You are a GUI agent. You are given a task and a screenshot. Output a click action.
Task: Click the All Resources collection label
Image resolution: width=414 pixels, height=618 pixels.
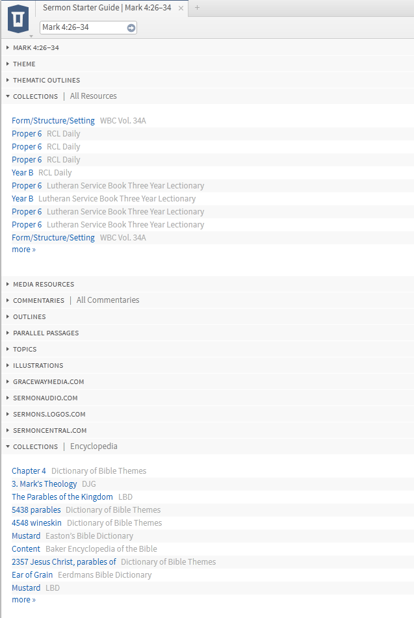coord(94,96)
